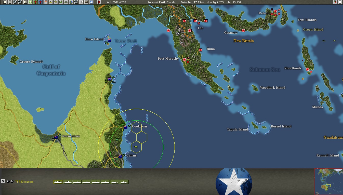Viewport: 343px width, 195px height.
Task: Click the 'Date: May 17, 1944' status text
Action: (x=193, y=2)
